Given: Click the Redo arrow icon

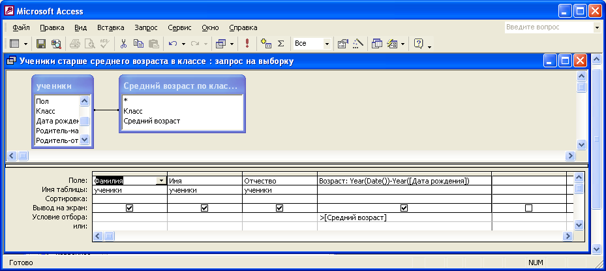Looking at the screenshot, I should [x=195, y=44].
